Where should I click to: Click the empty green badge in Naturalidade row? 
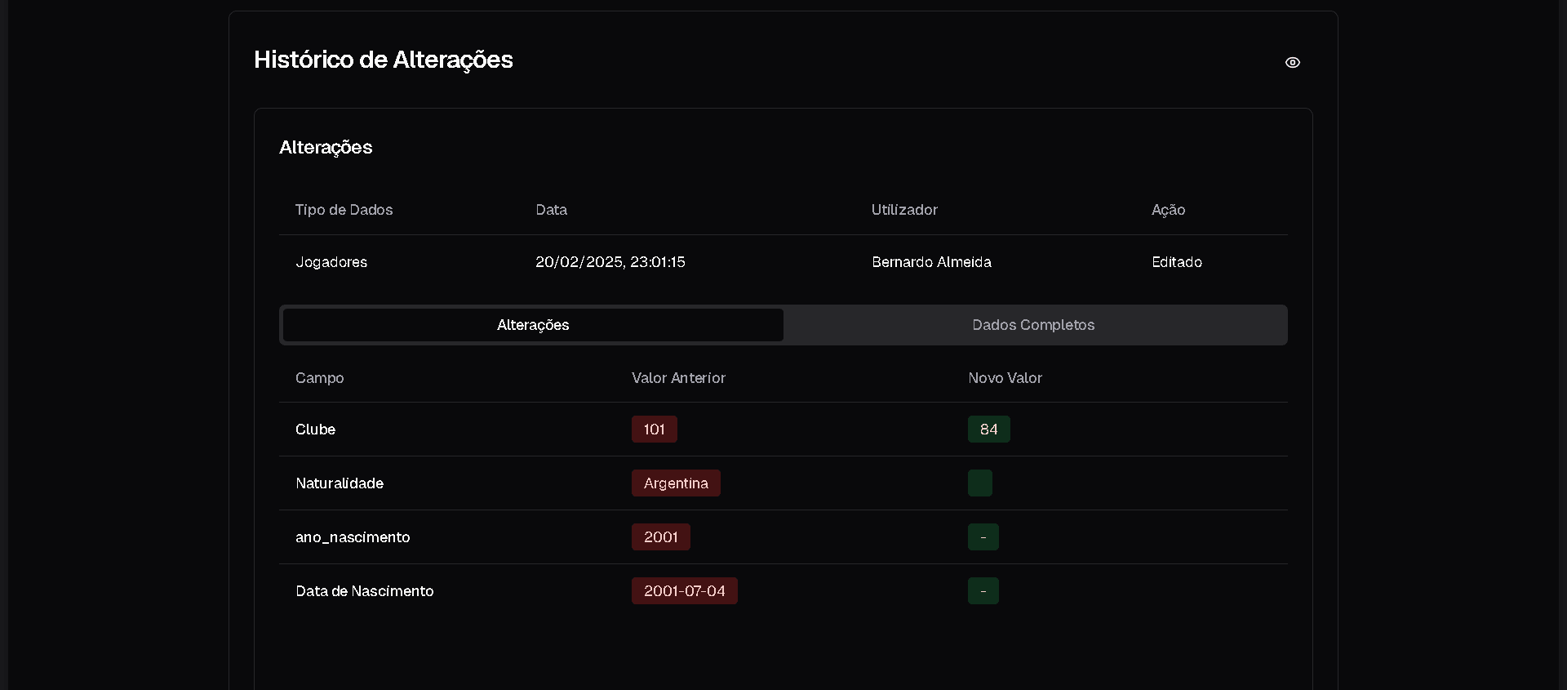(x=979, y=483)
